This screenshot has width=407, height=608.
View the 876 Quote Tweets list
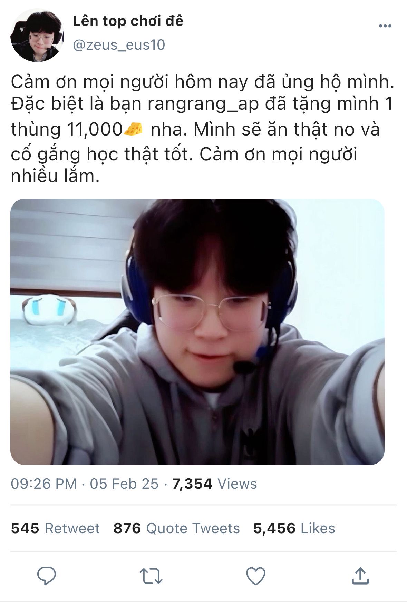(176, 528)
